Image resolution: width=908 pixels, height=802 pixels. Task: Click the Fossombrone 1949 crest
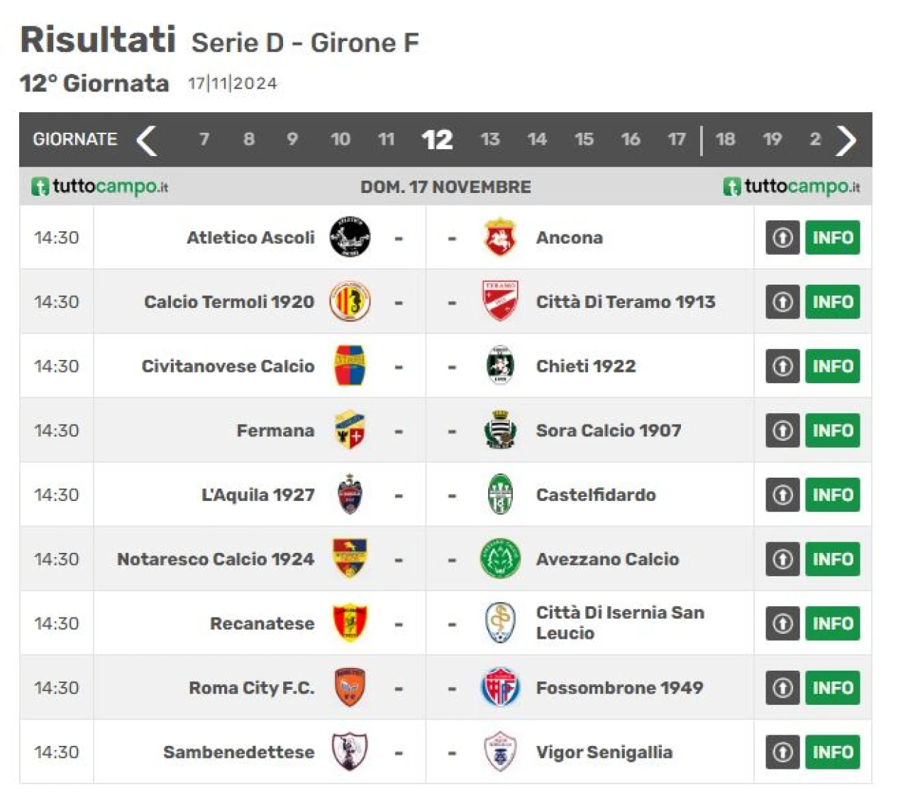(500, 687)
